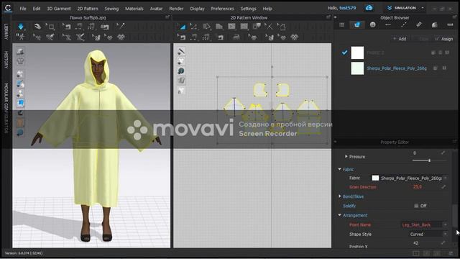Click the Add fabric button
The width and height of the screenshot is (460, 259).
[400, 39]
